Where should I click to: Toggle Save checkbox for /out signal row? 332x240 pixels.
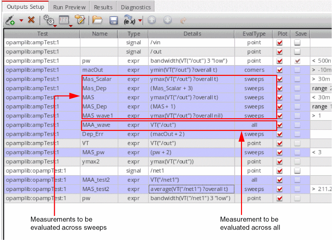tap(297, 52)
